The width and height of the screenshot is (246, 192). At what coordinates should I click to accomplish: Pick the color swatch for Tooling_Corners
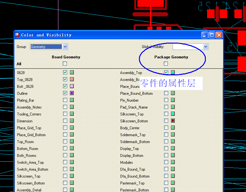pyautogui.click(x=72, y=114)
